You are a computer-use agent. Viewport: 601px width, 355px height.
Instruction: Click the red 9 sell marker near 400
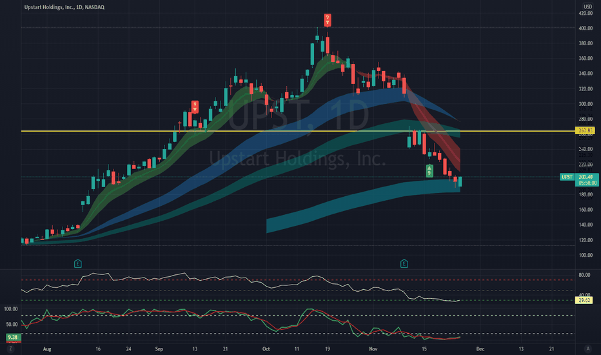[328, 20]
